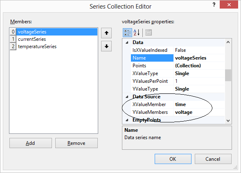Move selected series up with arrow button

pos(106,33)
